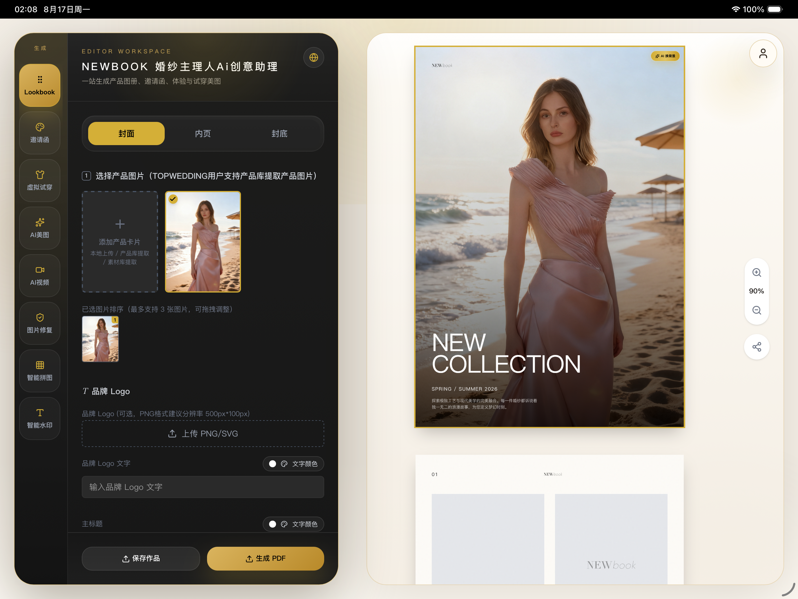798x599 pixels.
Task: Click the 90% zoom level value
Action: point(757,291)
